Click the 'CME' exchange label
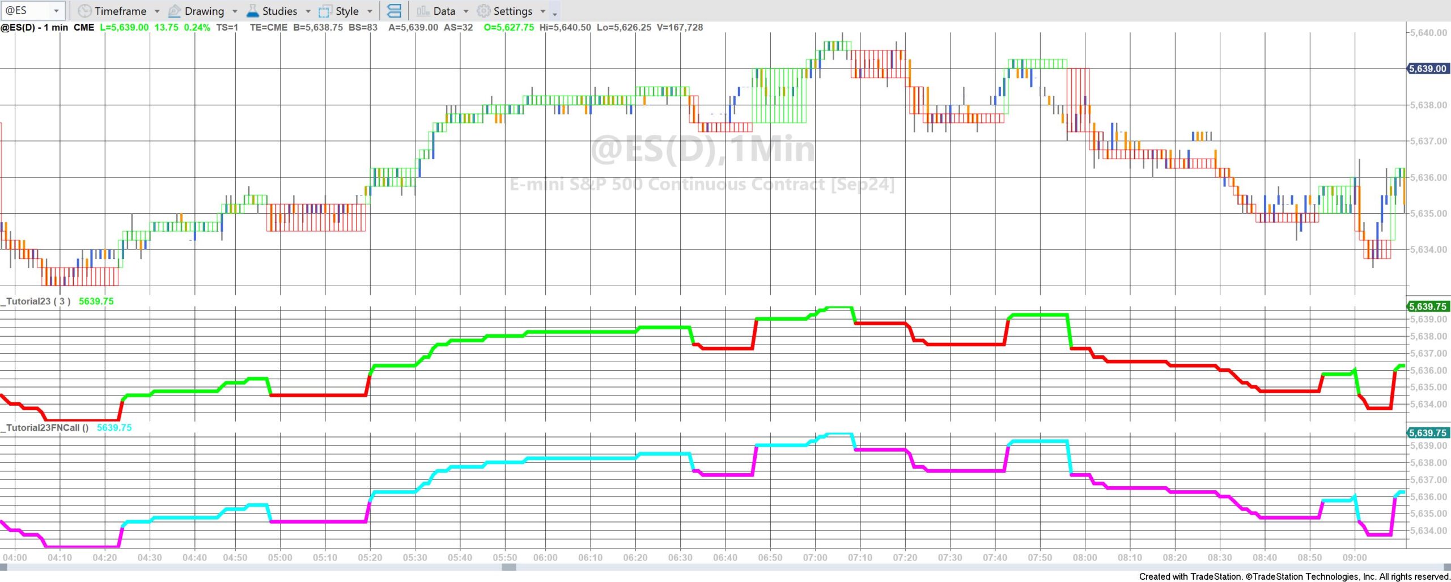 [84, 27]
